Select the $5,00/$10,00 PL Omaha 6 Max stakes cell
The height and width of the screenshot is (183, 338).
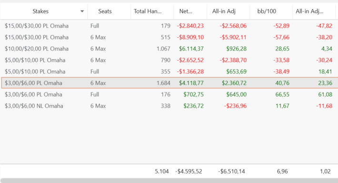[x=35, y=60]
